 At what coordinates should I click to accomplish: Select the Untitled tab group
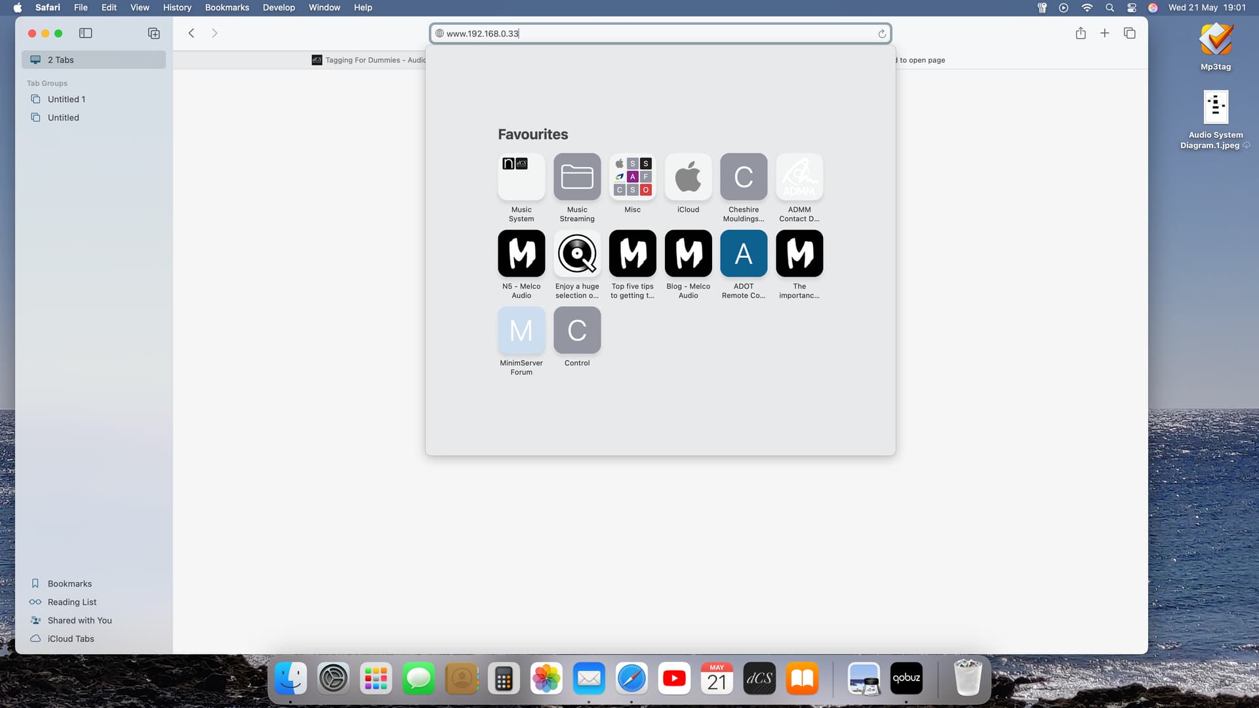pos(94,117)
